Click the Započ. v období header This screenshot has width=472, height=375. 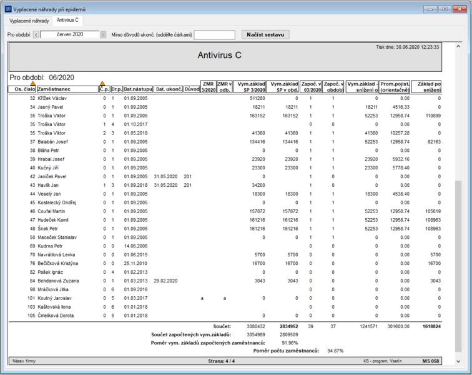(333, 87)
